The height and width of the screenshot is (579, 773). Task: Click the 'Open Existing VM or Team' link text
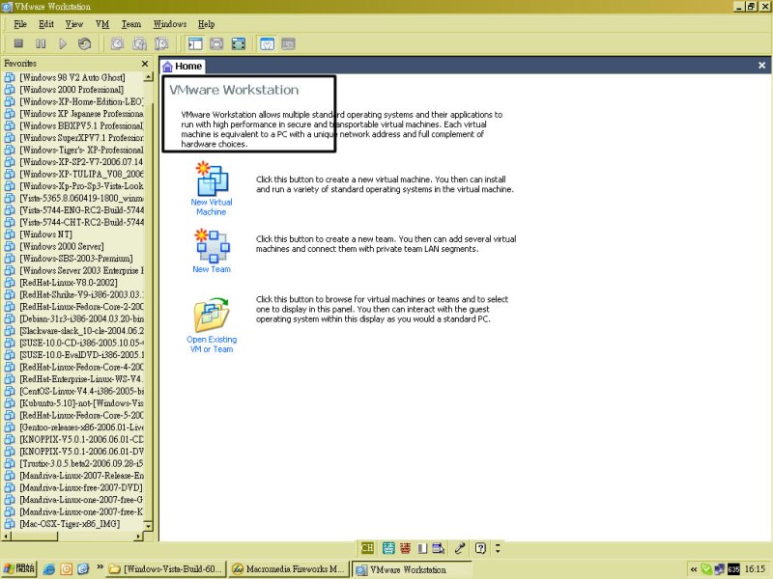pos(212,345)
